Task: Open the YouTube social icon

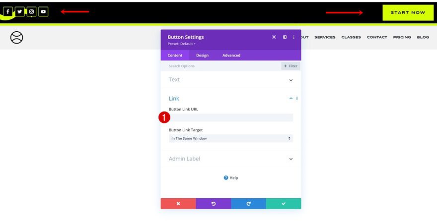Action: point(43,11)
